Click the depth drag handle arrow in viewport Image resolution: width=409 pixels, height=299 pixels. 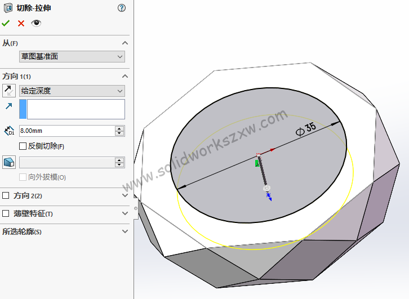pos(269,197)
